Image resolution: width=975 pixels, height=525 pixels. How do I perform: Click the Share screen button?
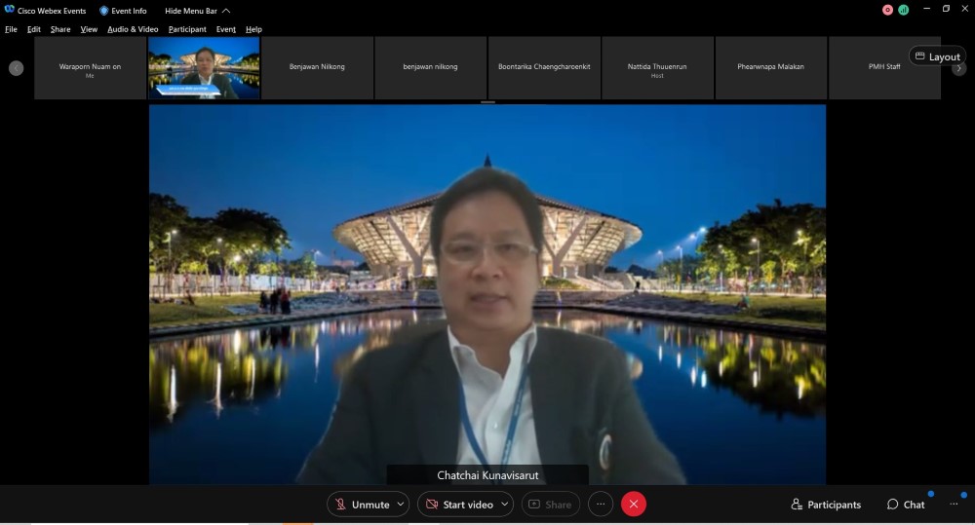pyautogui.click(x=551, y=505)
